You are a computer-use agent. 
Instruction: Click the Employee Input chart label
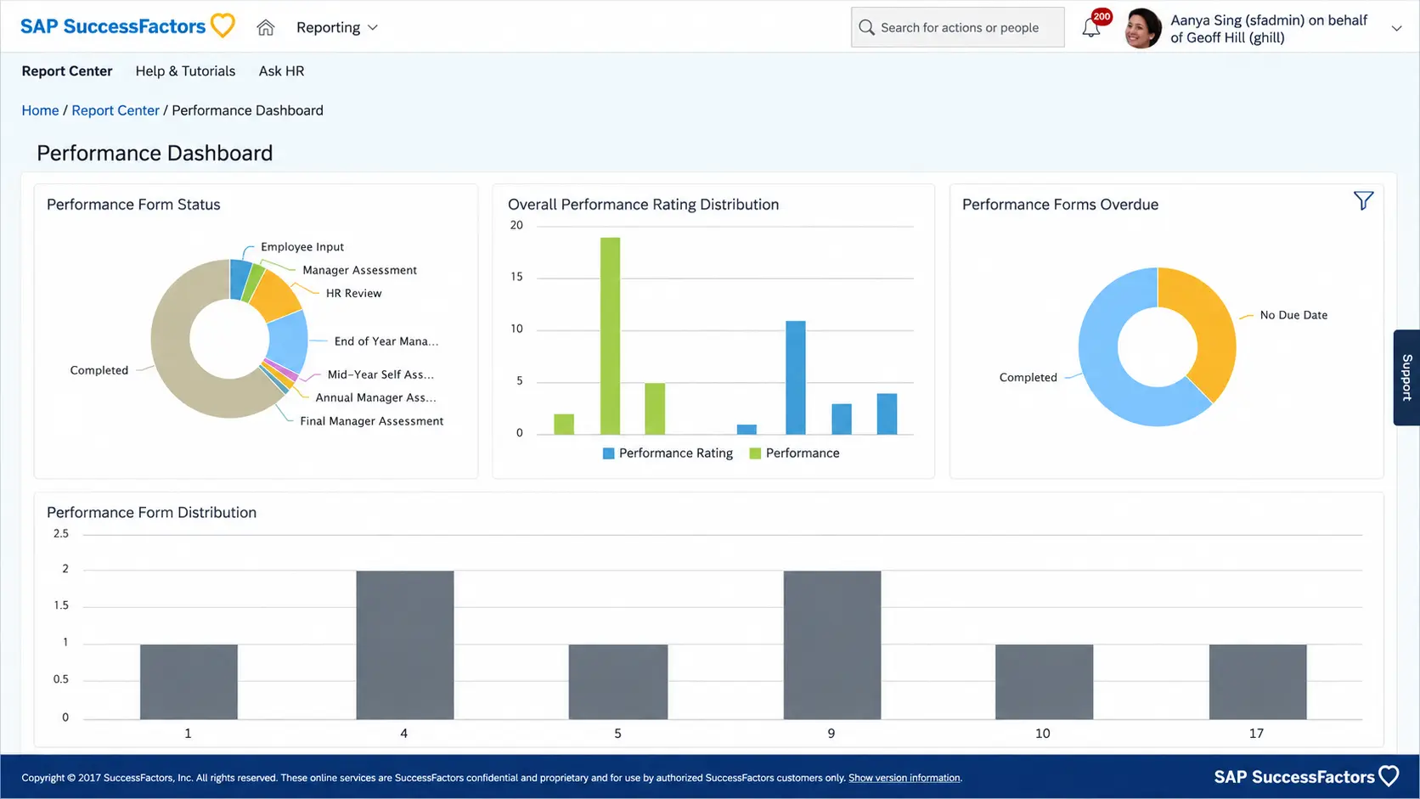302,247
